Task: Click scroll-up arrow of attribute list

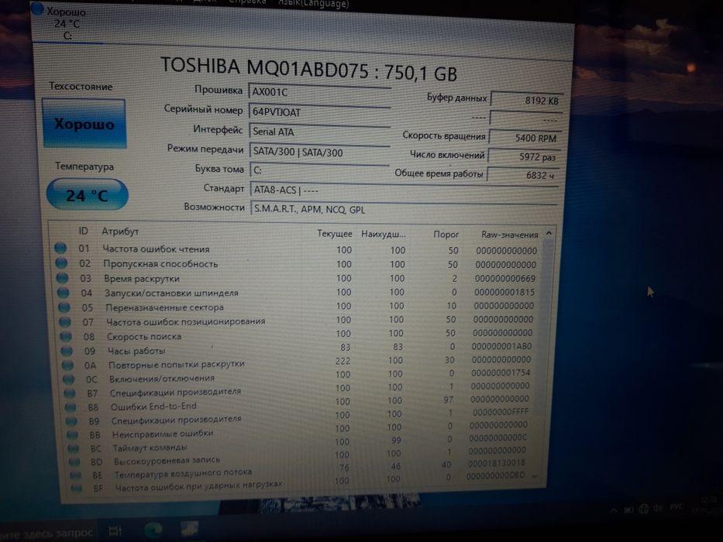Action: point(549,233)
